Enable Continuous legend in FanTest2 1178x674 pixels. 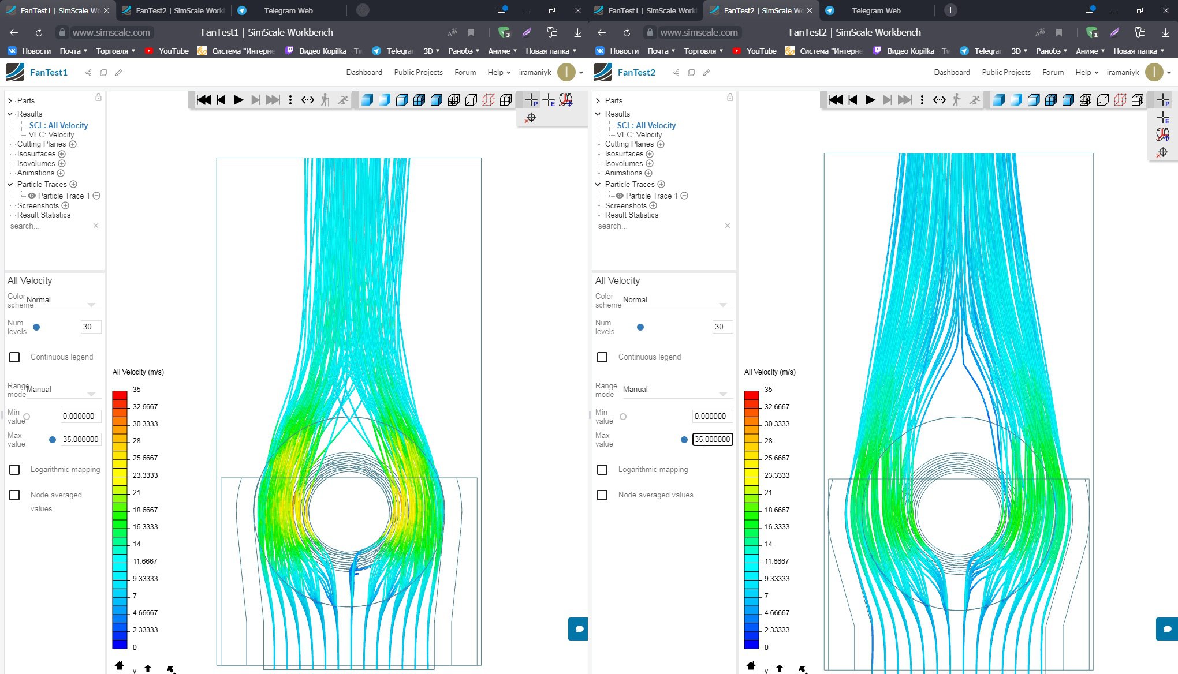pyautogui.click(x=602, y=357)
